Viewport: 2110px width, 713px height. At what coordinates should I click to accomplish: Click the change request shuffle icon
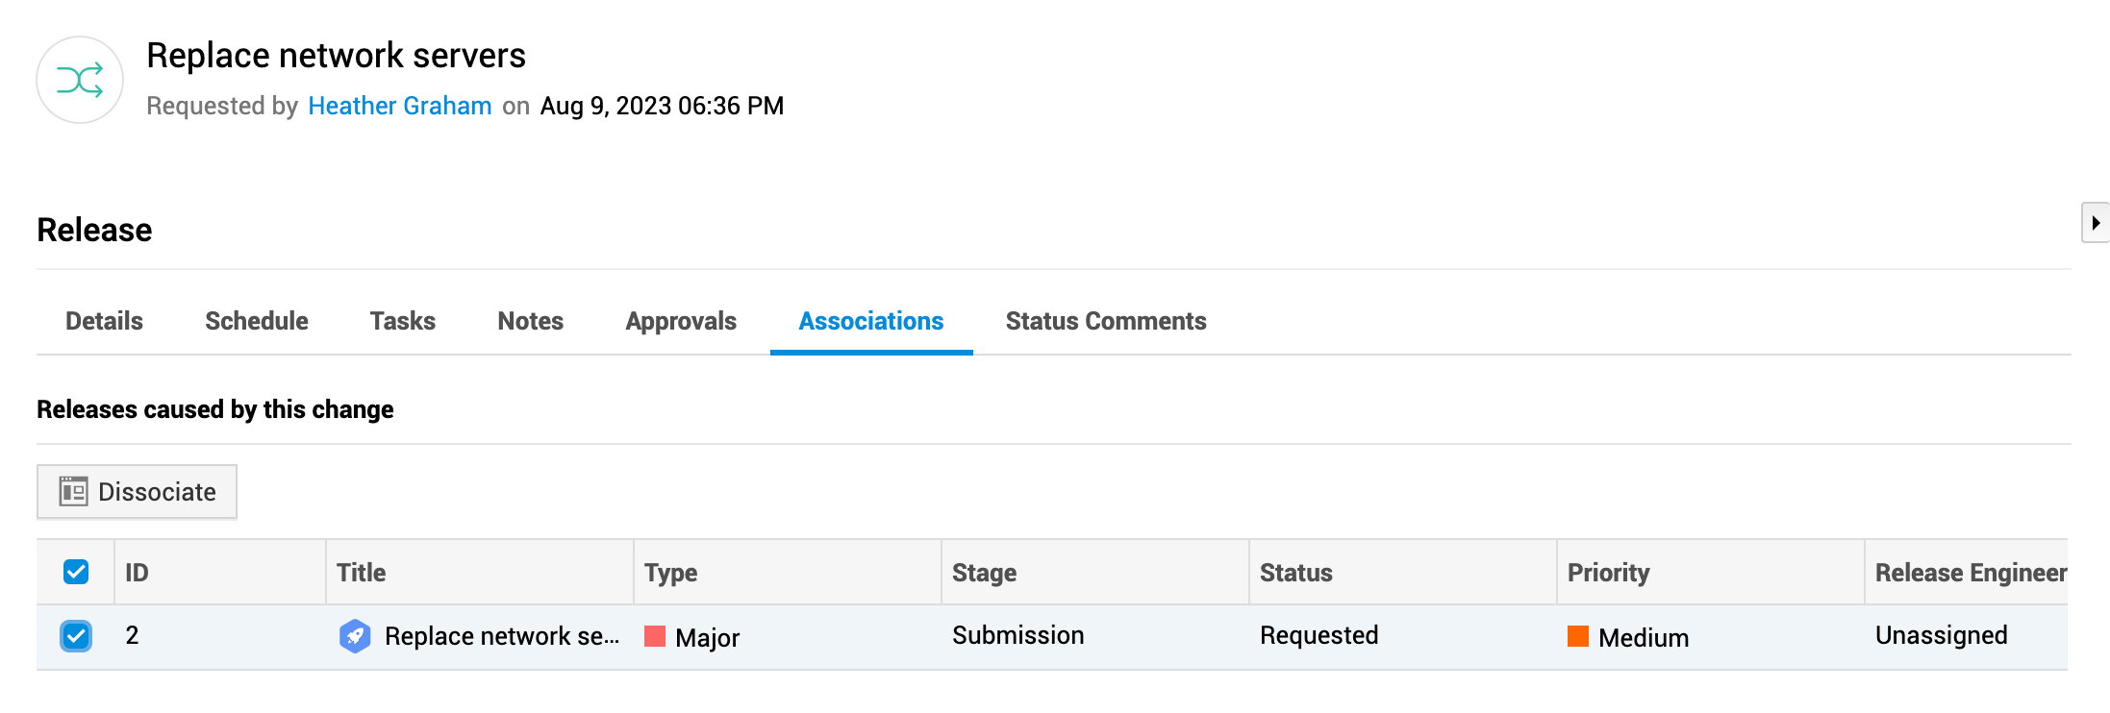click(80, 80)
